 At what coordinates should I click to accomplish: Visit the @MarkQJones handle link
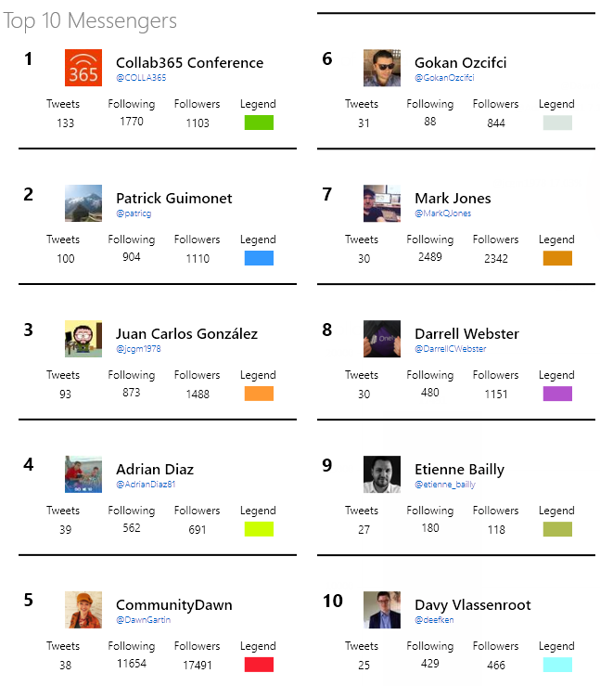(x=442, y=214)
